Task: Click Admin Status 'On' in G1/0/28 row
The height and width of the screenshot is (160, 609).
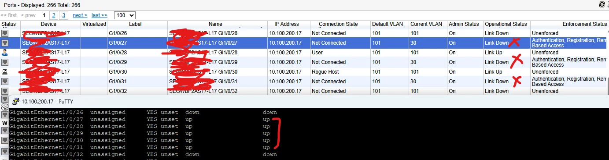Action: click(452, 53)
